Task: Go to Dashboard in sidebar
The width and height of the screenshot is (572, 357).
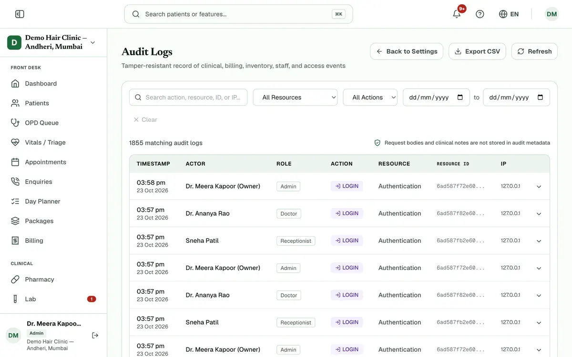Action: (53, 84)
